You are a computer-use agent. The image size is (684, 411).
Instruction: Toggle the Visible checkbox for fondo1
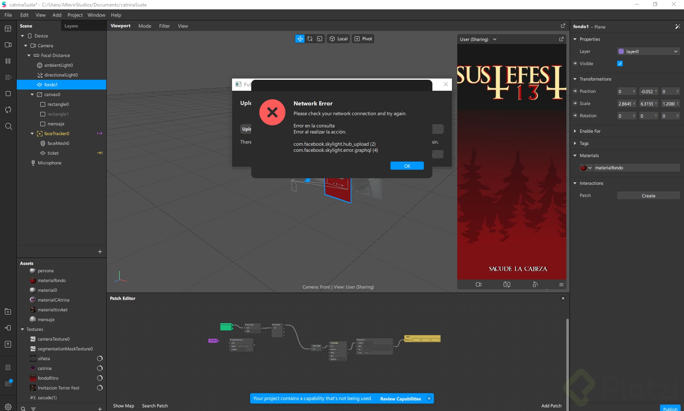[620, 63]
